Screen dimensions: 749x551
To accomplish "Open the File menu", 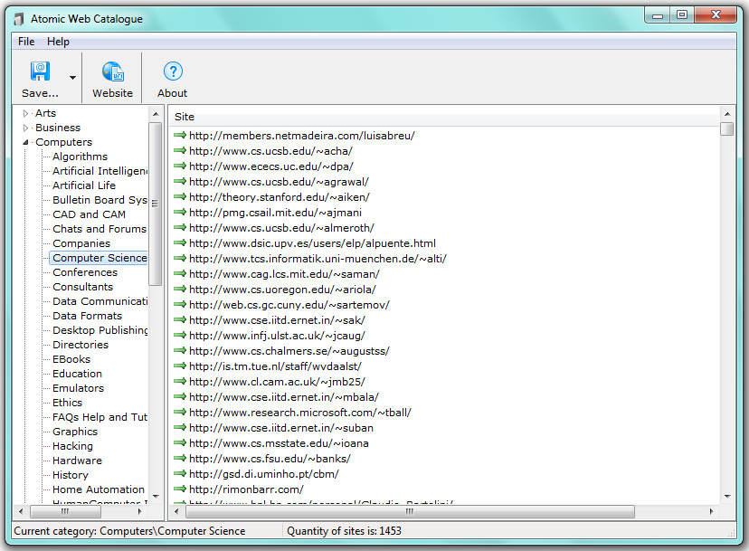I will pos(26,42).
